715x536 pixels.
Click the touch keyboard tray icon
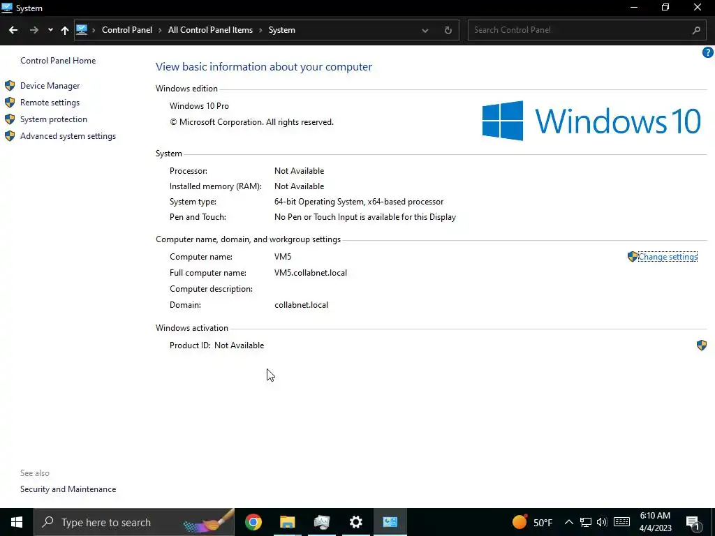pos(621,522)
